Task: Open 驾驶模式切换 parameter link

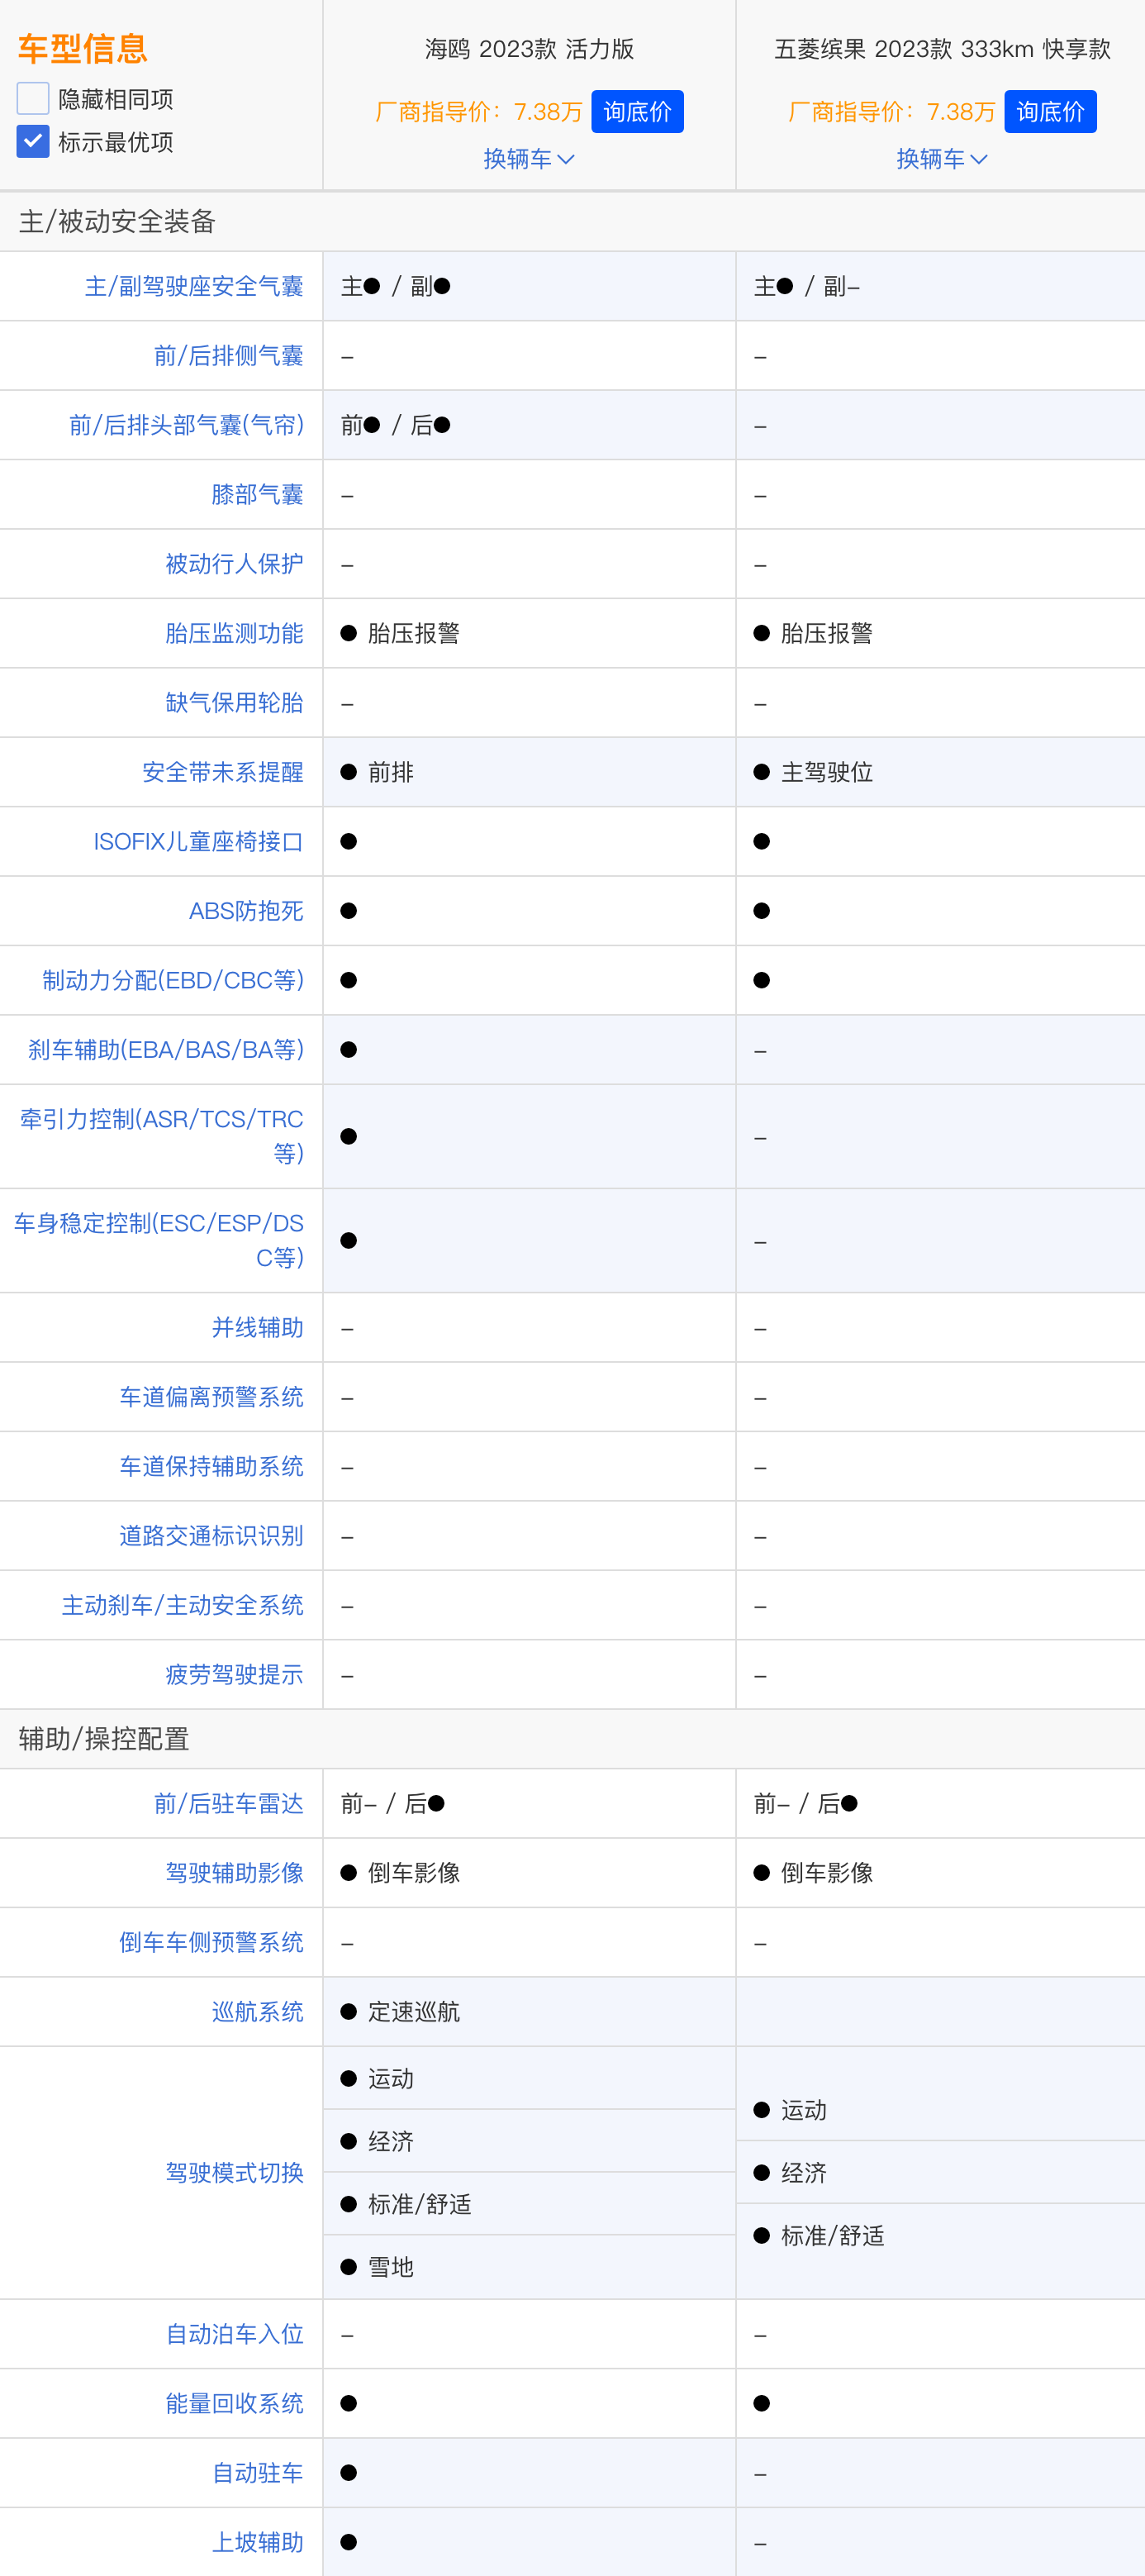Action: pos(235,2172)
